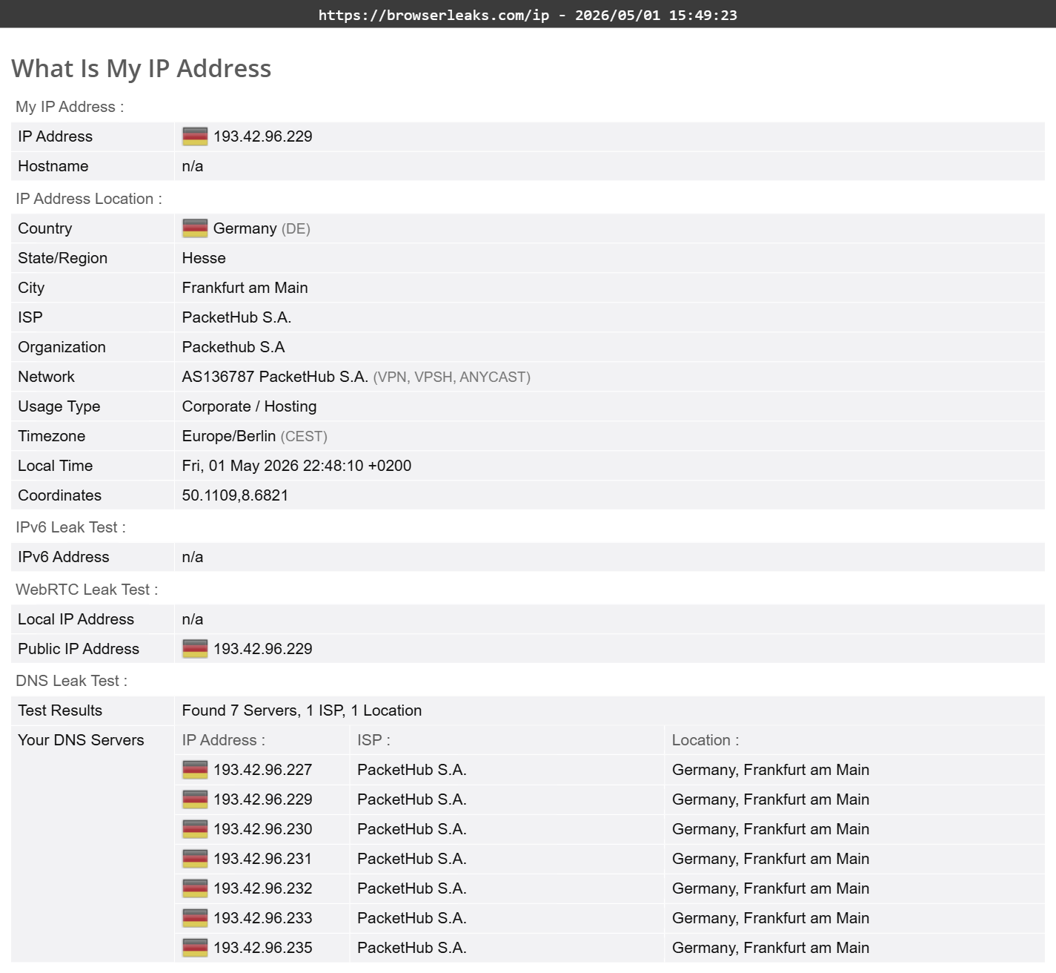The height and width of the screenshot is (973, 1056).
Task: Click the 'Location :' DNS column header
Action: point(705,740)
